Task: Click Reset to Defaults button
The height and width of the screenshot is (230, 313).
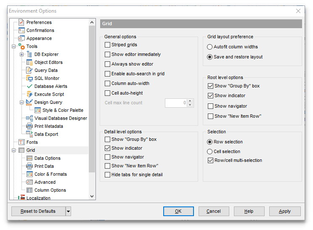Action: point(38,211)
